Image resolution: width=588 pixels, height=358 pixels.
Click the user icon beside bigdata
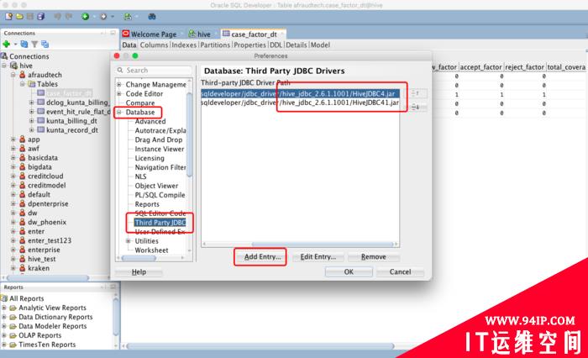tap(23, 166)
